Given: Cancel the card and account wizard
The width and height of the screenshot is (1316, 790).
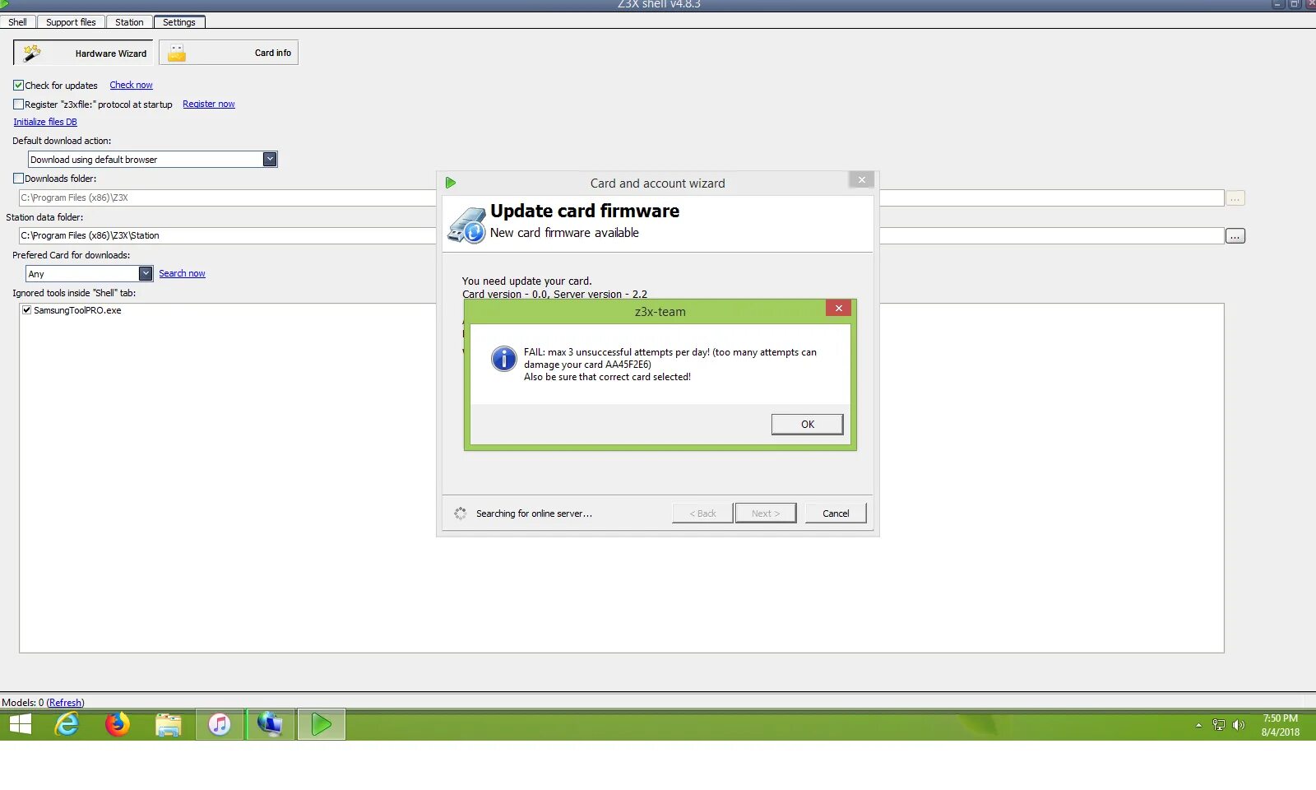Looking at the screenshot, I should pyautogui.click(x=836, y=513).
